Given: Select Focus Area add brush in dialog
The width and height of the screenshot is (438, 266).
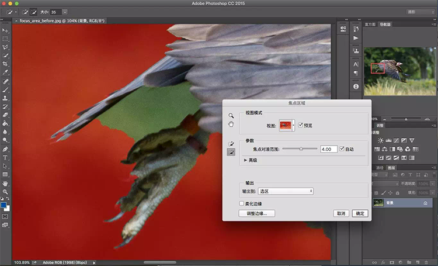Looking at the screenshot, I should 231,144.
